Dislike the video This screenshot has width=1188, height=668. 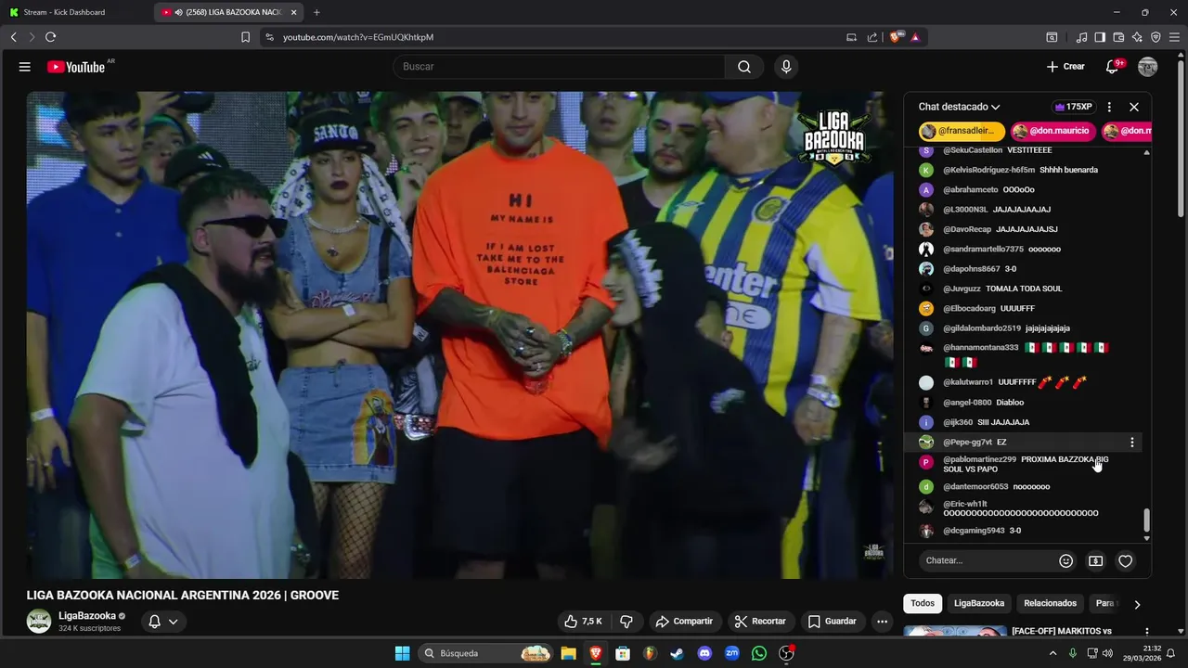pyautogui.click(x=626, y=622)
